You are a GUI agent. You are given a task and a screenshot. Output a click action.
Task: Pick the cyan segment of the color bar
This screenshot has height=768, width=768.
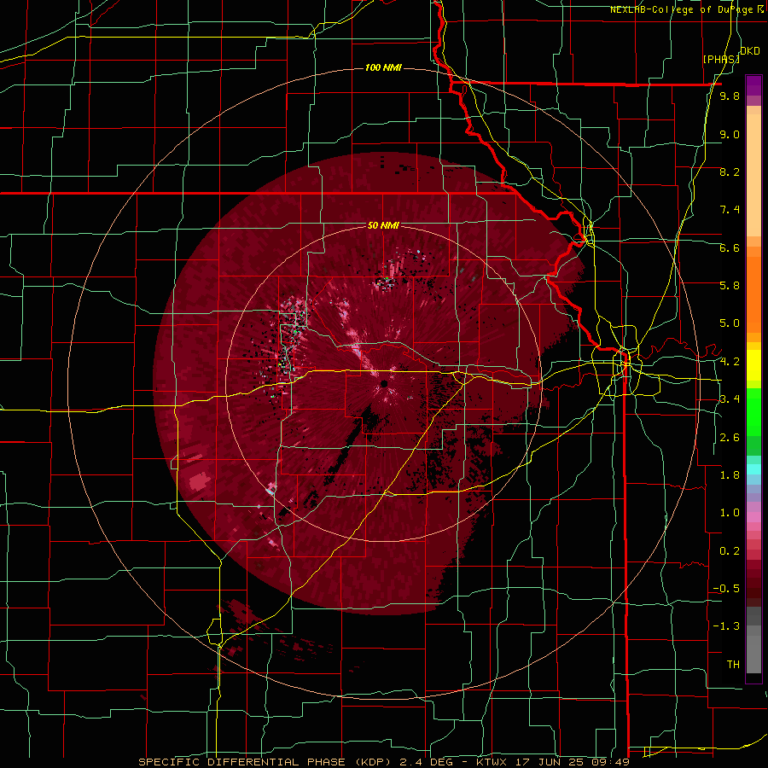pyautogui.click(x=753, y=469)
